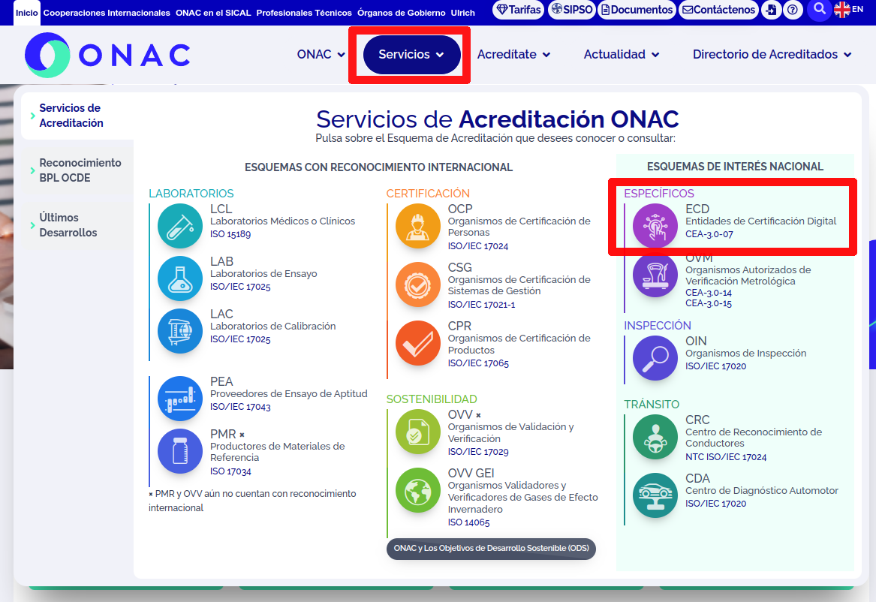Select the PEA proficiency testing chart icon
This screenshot has height=602, width=876.
pos(180,398)
